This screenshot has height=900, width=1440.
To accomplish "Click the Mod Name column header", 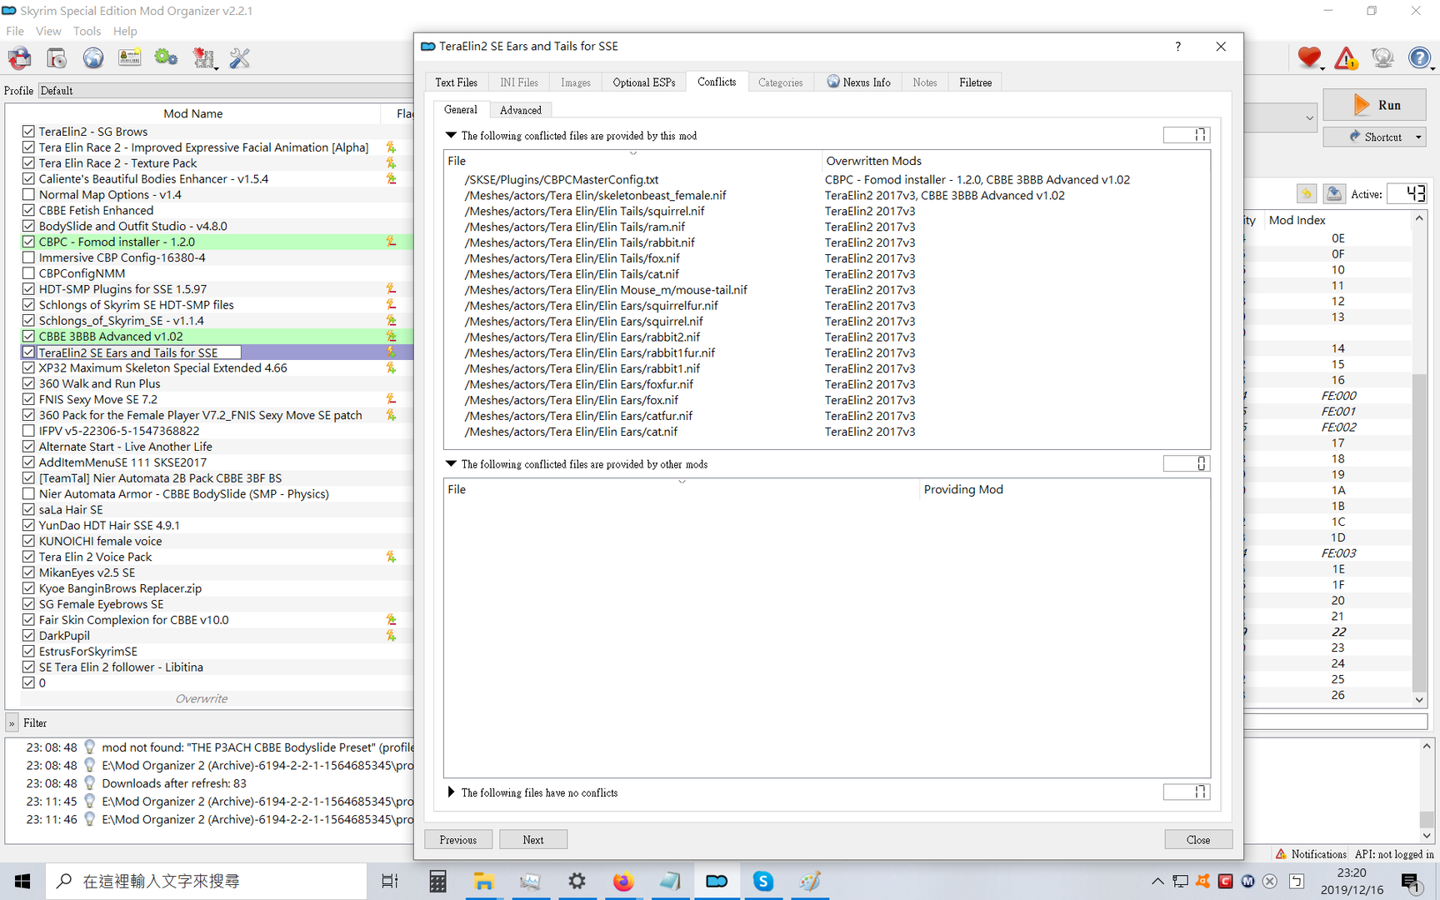I will click(193, 113).
